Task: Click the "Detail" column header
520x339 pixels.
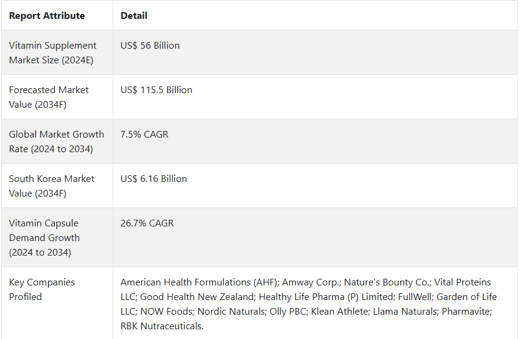Action: (x=134, y=16)
